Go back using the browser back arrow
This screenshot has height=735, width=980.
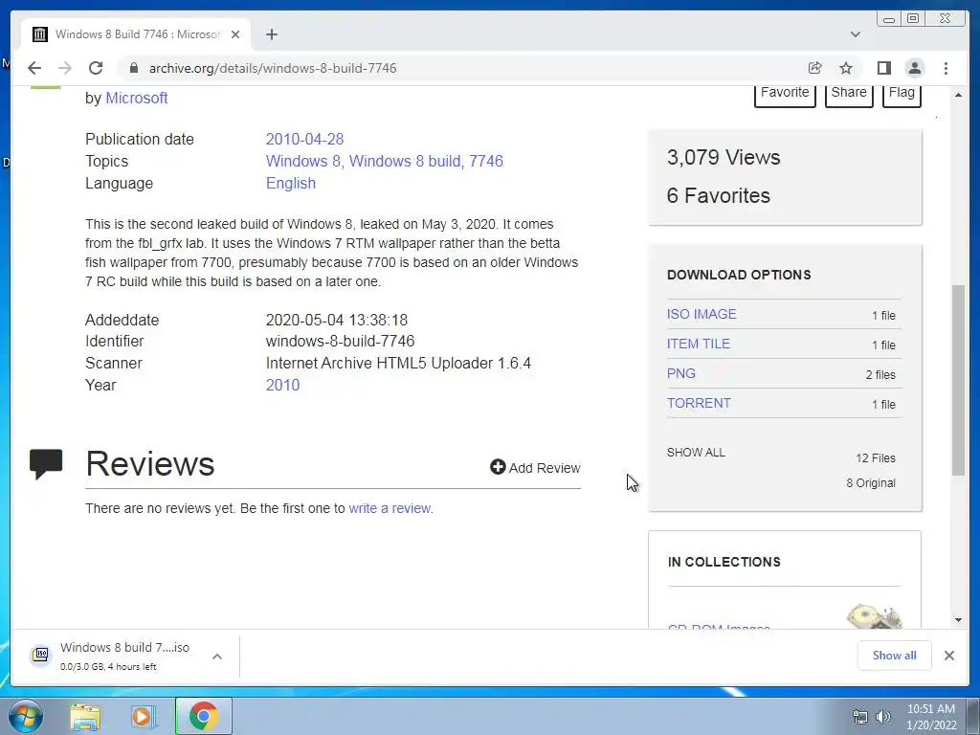[x=34, y=68]
